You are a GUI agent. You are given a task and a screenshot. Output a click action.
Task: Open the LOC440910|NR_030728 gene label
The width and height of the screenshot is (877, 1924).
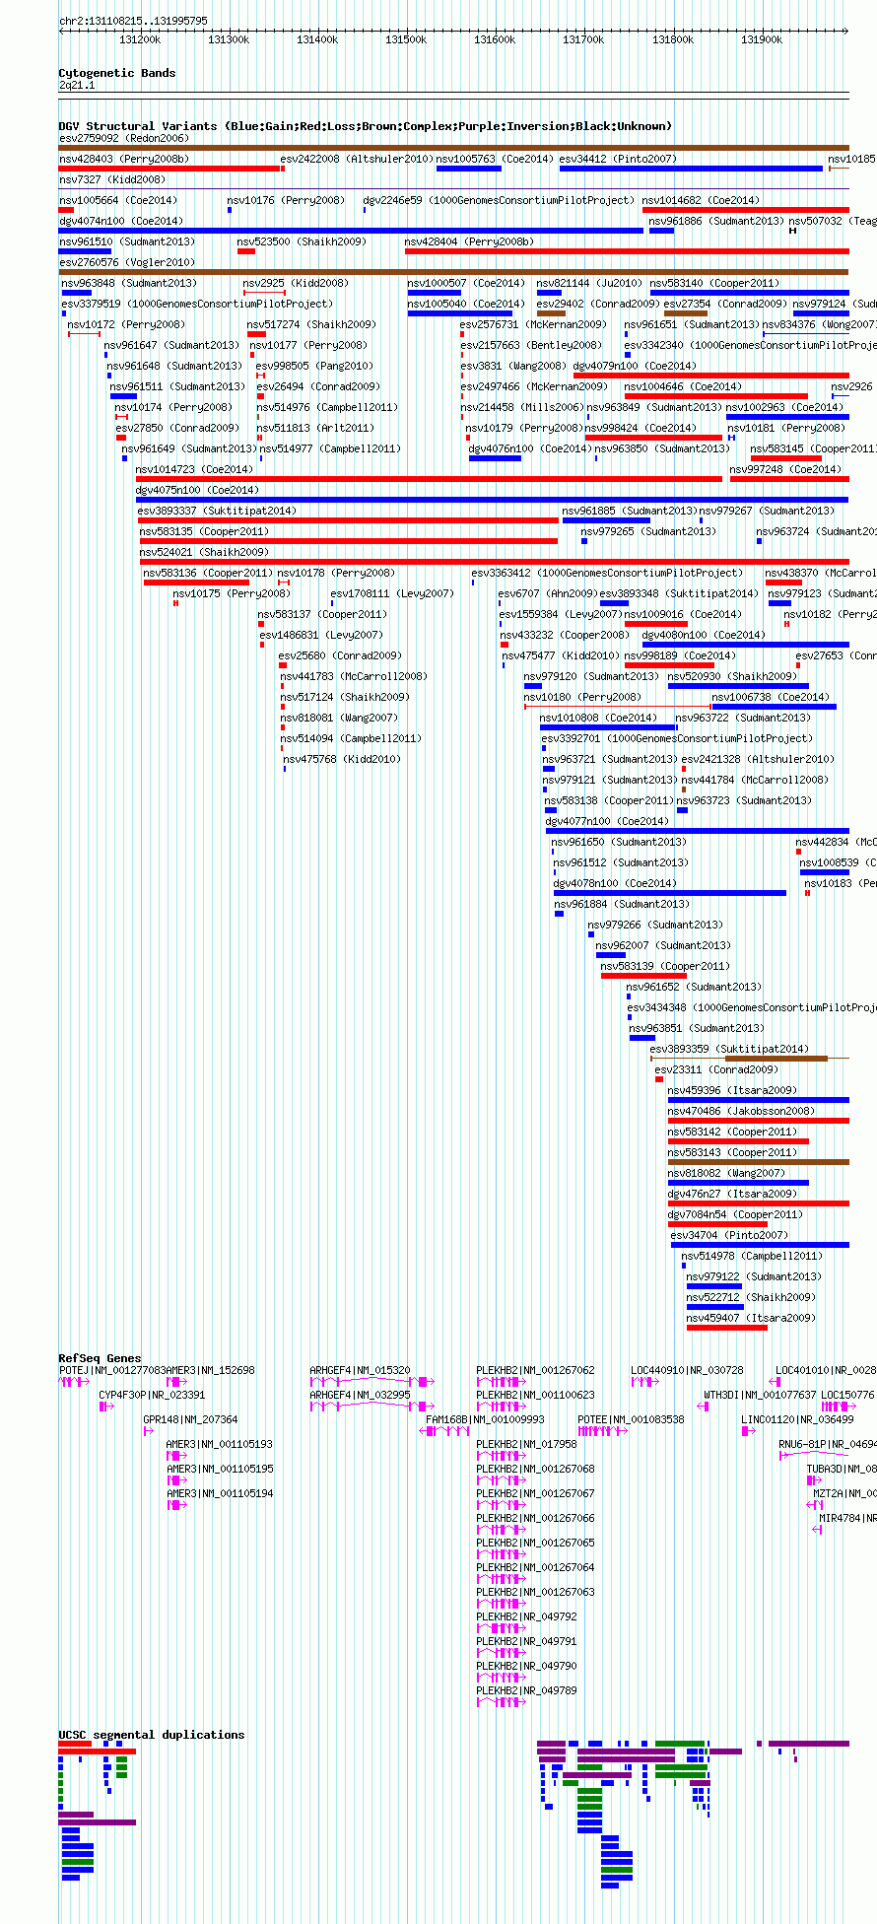(687, 1370)
